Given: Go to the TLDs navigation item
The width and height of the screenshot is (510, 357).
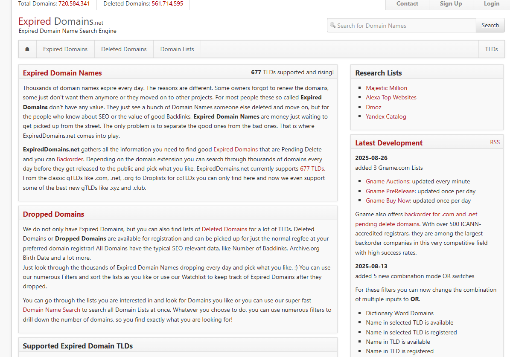Looking at the screenshot, I should 491,49.
